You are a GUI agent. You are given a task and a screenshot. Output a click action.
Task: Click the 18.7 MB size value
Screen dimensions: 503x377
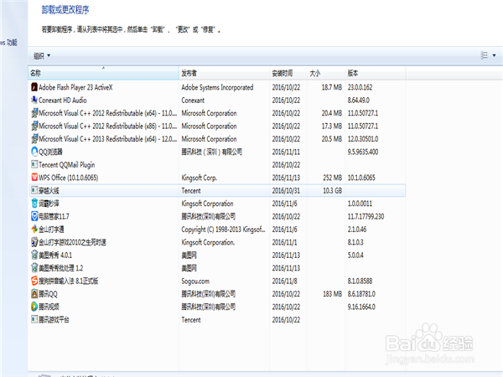(x=332, y=87)
